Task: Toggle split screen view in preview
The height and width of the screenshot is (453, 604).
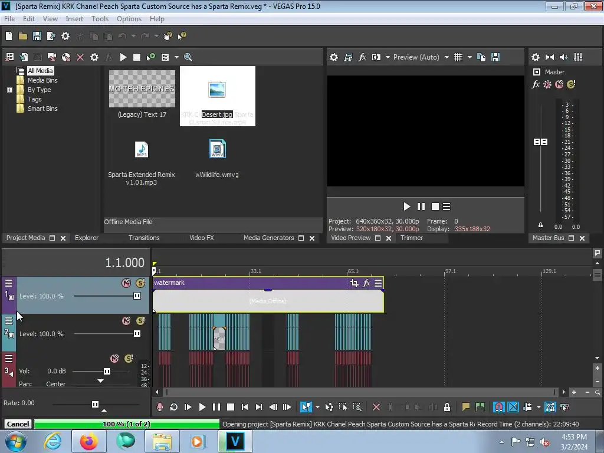Action: coord(376,57)
